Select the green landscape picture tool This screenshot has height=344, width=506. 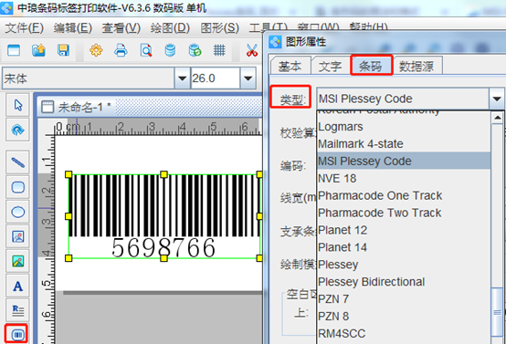pyautogui.click(x=18, y=261)
